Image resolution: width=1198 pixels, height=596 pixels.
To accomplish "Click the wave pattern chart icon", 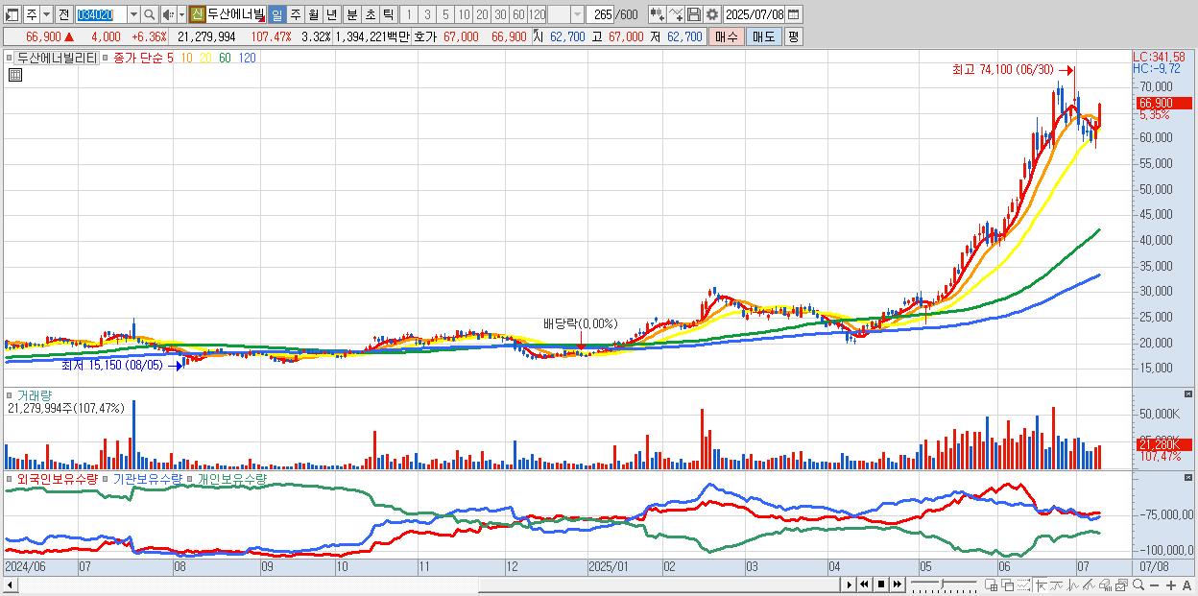I will [1073, 584].
